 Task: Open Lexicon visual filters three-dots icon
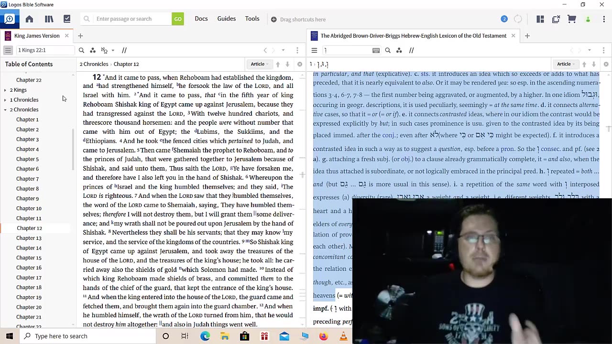[399, 50]
